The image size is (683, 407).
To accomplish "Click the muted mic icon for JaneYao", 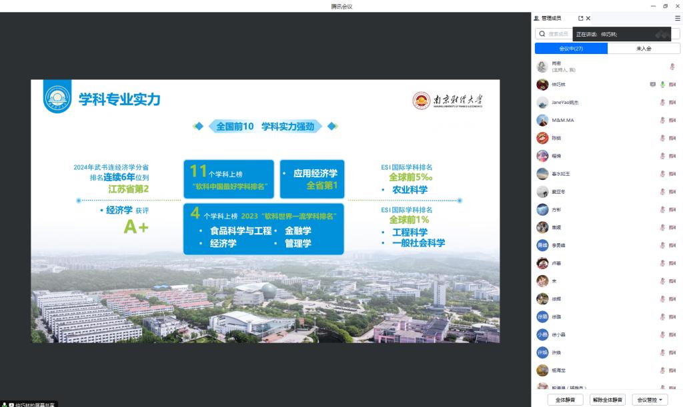I will pos(662,103).
